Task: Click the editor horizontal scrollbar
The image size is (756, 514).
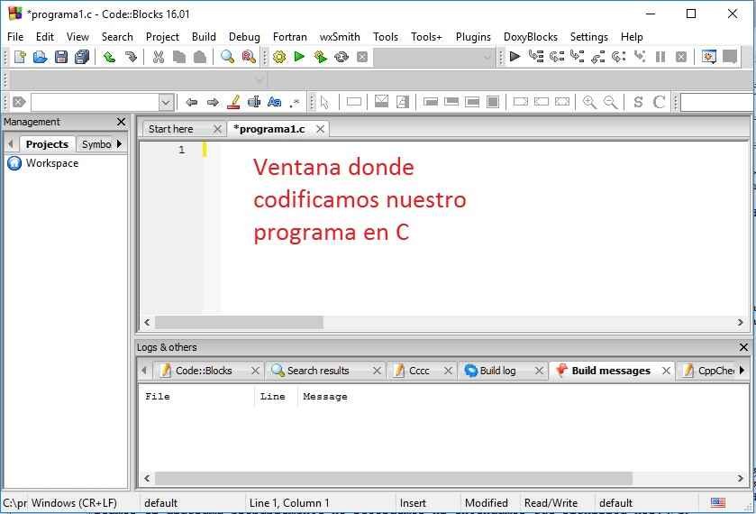Action: pos(240,322)
